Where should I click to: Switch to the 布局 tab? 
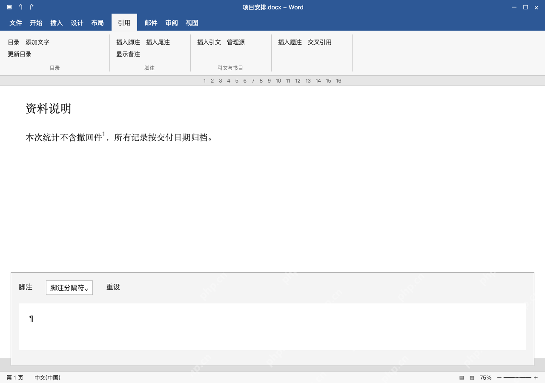98,23
